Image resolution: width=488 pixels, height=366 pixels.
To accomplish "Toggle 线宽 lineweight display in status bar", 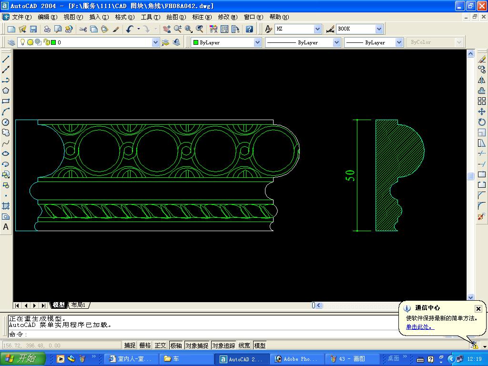I will click(244, 346).
